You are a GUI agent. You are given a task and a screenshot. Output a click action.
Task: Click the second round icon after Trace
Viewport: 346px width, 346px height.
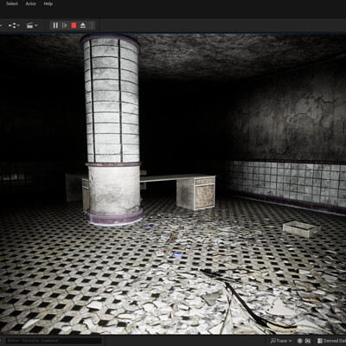tap(308, 341)
